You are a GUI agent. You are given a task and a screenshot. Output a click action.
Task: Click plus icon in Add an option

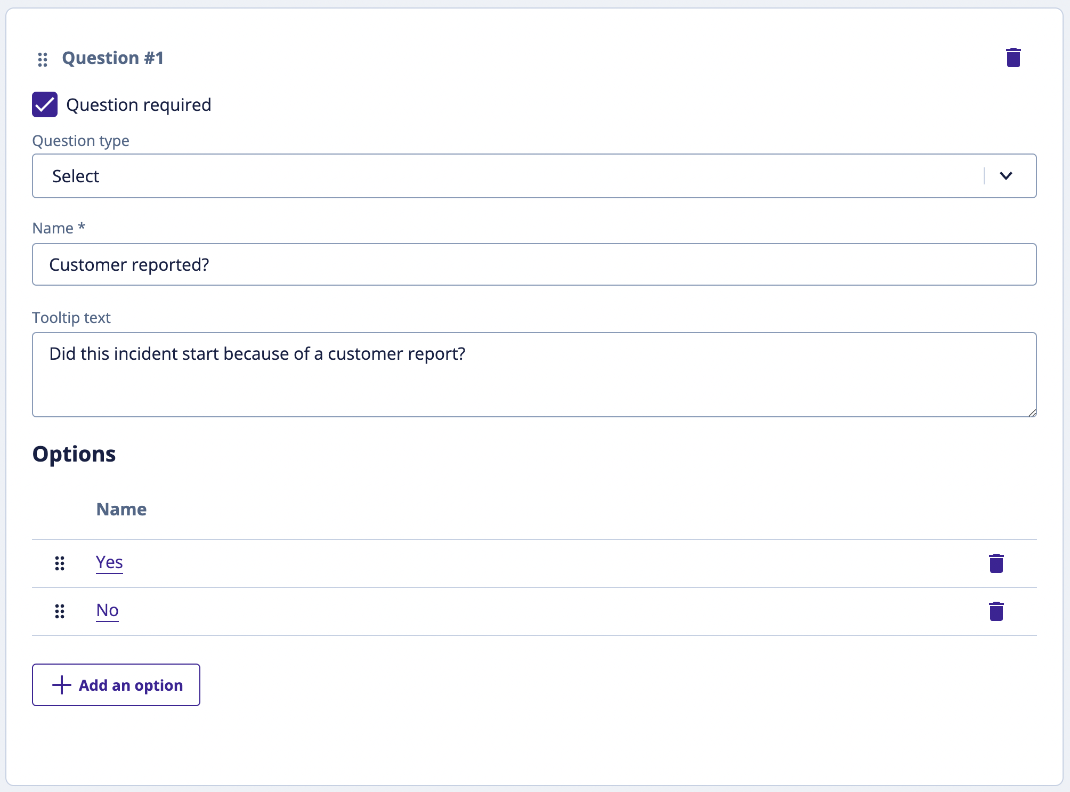[62, 685]
